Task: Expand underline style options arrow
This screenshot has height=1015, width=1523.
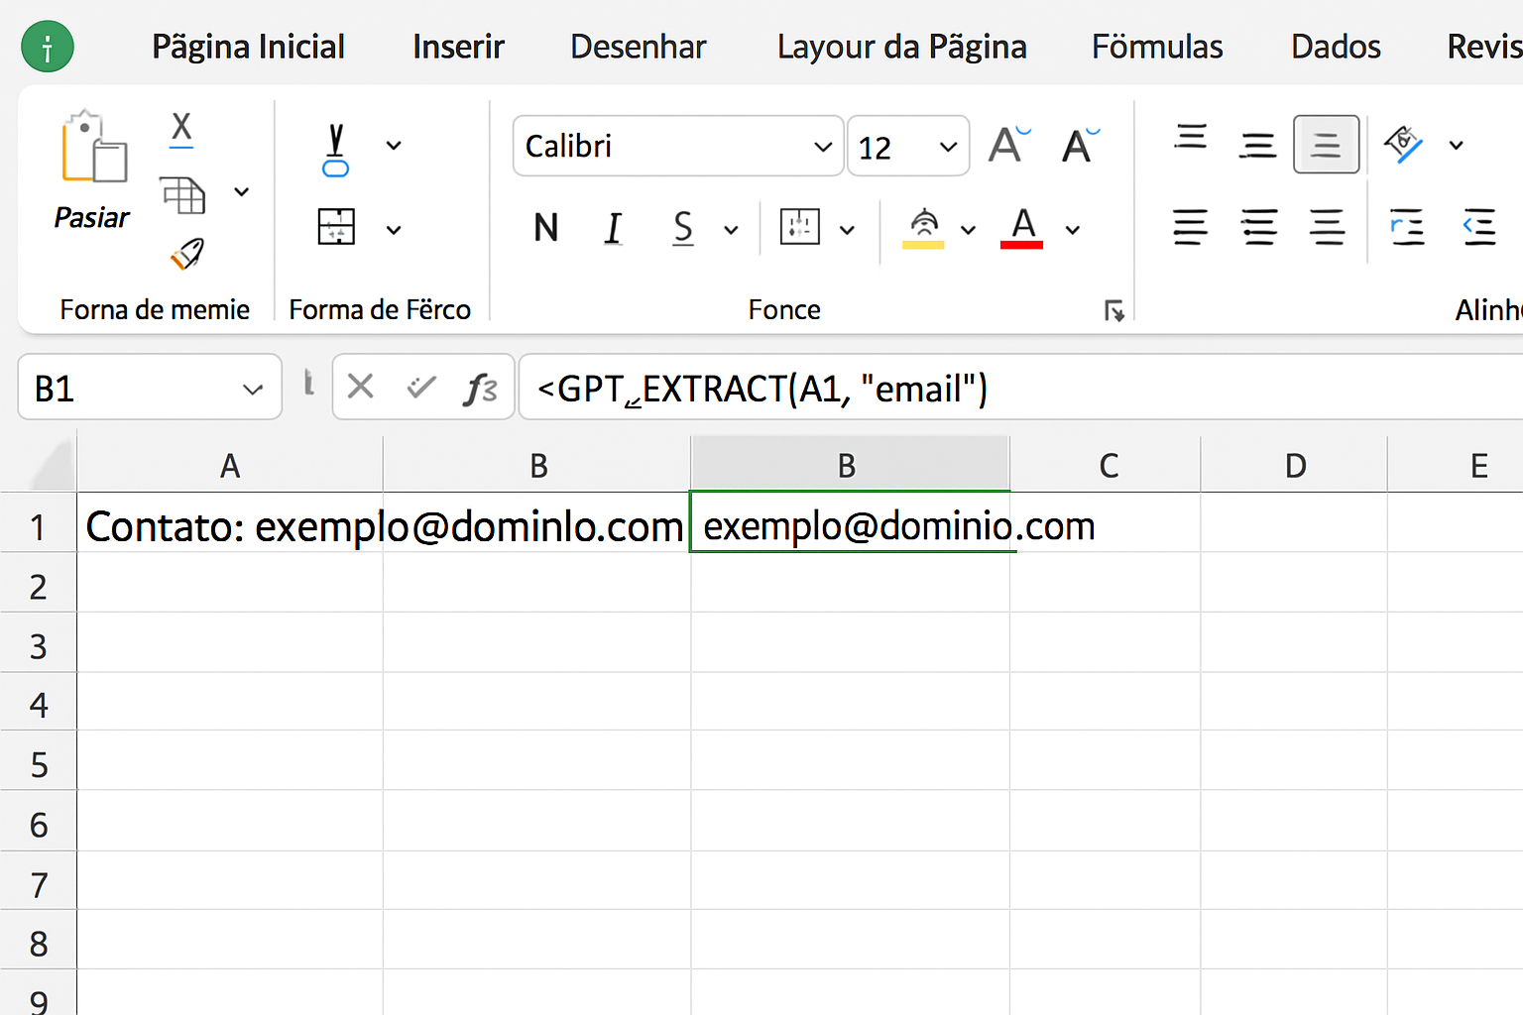Action: coord(731,230)
